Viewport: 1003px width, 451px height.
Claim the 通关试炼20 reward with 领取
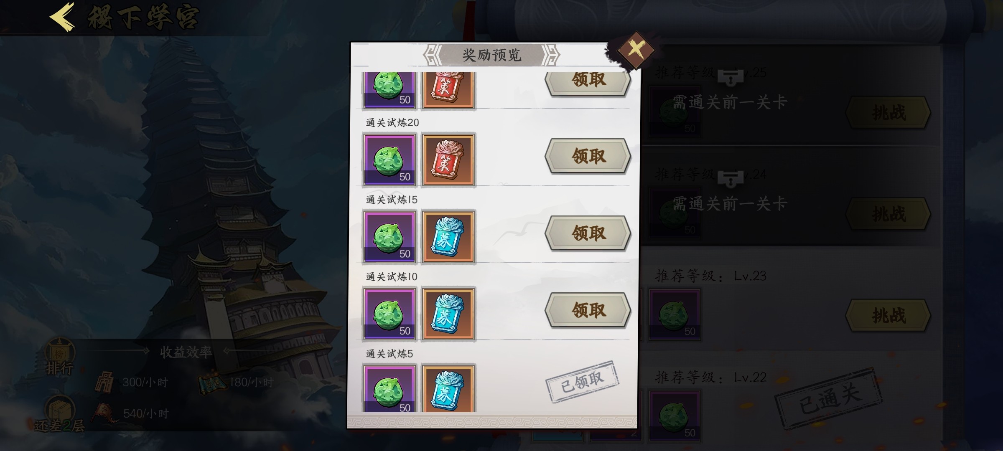[588, 156]
